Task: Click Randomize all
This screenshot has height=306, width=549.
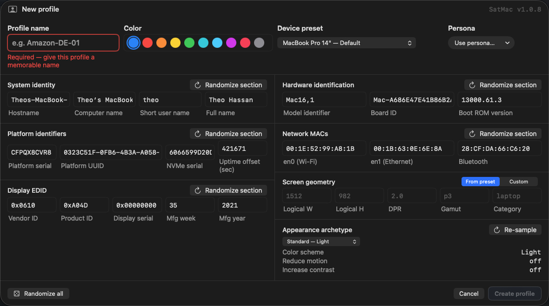Action: point(39,294)
